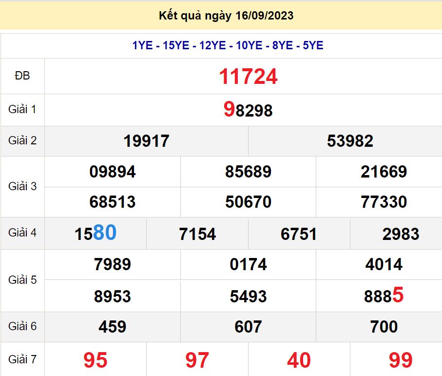
Task: Click the code row starting with 1YE
Action: pos(228,45)
